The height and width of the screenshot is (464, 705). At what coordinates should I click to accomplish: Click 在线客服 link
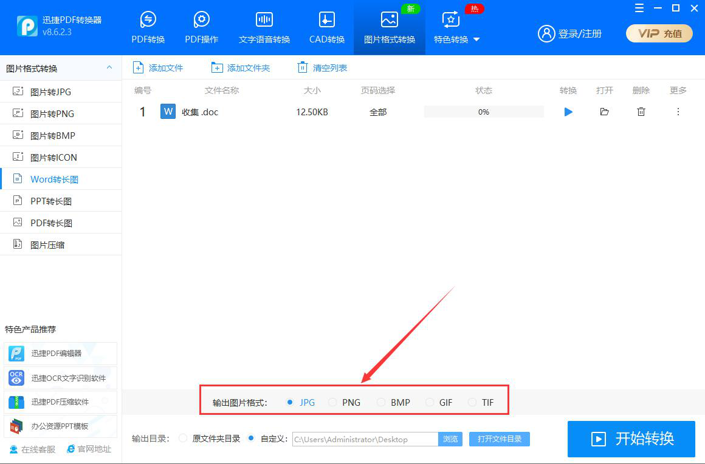(x=33, y=449)
